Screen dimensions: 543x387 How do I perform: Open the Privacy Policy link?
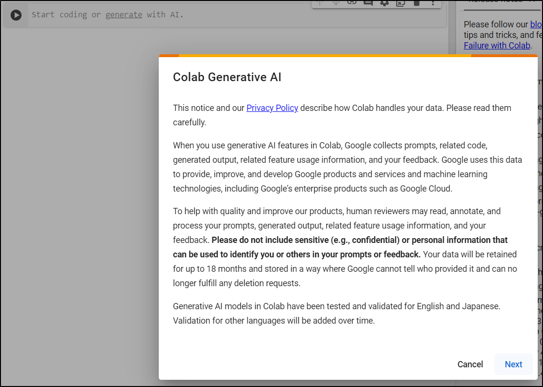point(272,108)
